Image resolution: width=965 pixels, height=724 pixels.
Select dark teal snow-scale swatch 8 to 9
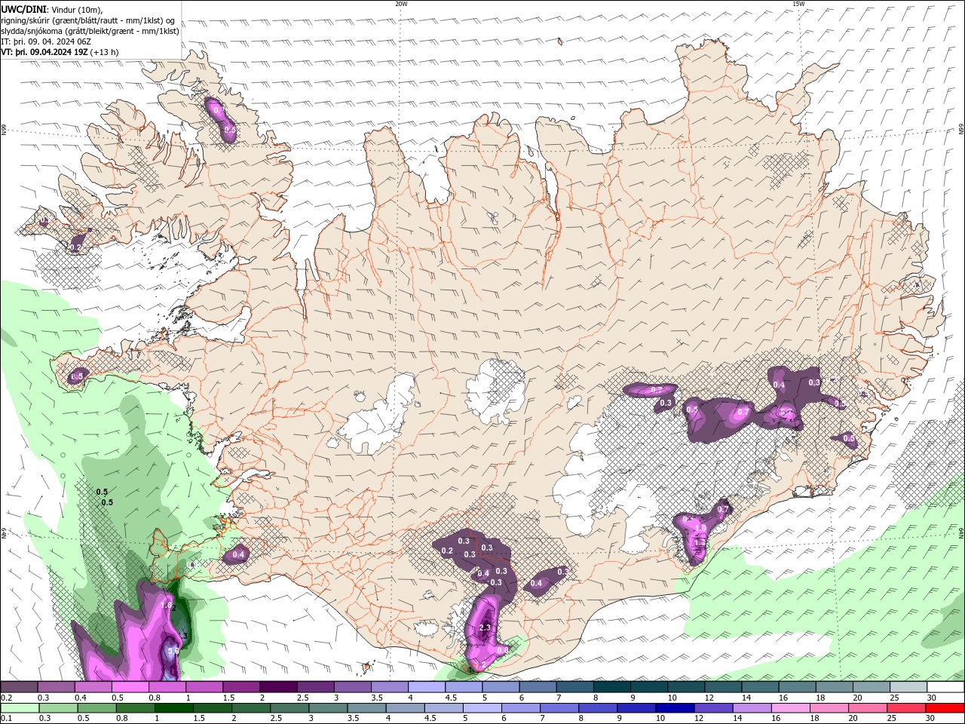point(612,687)
